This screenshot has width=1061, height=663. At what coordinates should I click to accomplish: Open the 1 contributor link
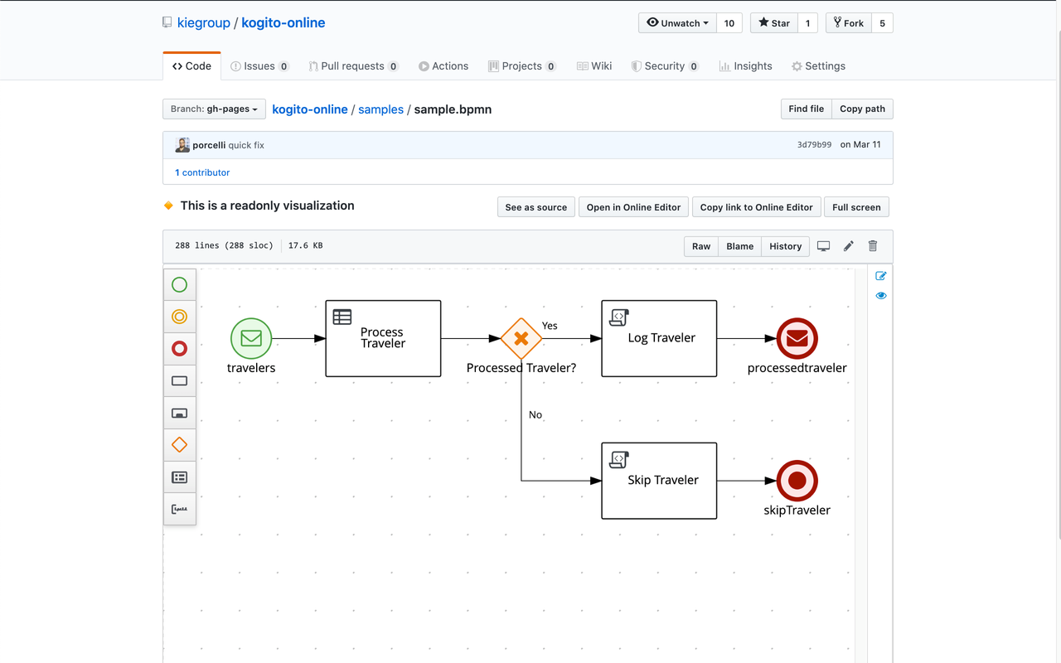[202, 172]
